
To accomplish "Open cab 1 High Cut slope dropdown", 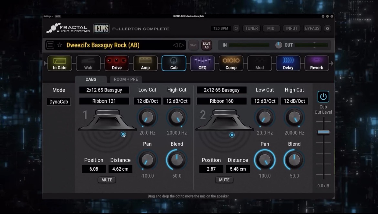I will (177, 101).
